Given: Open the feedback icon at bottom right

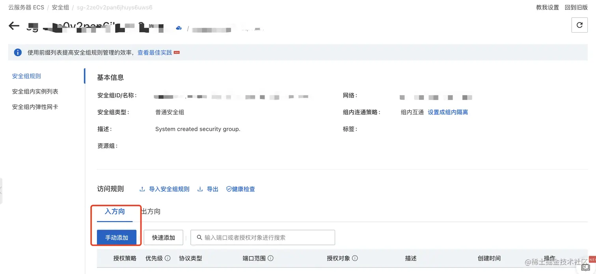Looking at the screenshot, I should 585,267.
